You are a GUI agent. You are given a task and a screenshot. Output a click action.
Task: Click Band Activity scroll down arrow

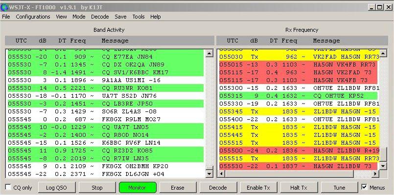click(209, 173)
